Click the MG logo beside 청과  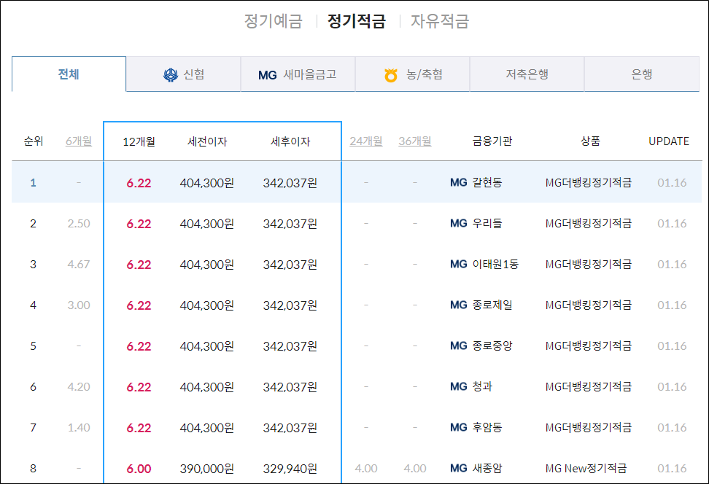(x=459, y=386)
